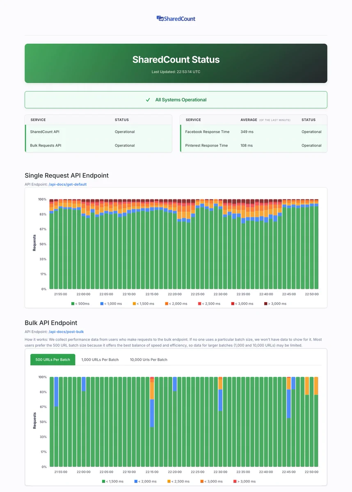Toggle the < 3,000 ms legend swatch in bulk chart
The width and height of the screenshot is (352, 492).
pos(202,481)
